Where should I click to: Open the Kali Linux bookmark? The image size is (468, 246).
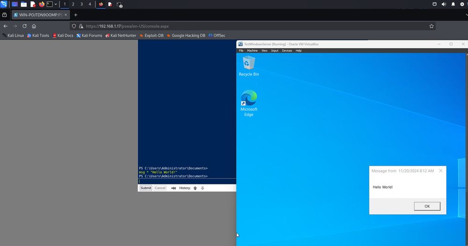click(13, 35)
